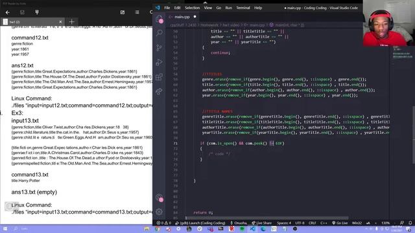Click the gdb Launch (Coding Coding) status item
415x233 pixels.
tap(200, 223)
